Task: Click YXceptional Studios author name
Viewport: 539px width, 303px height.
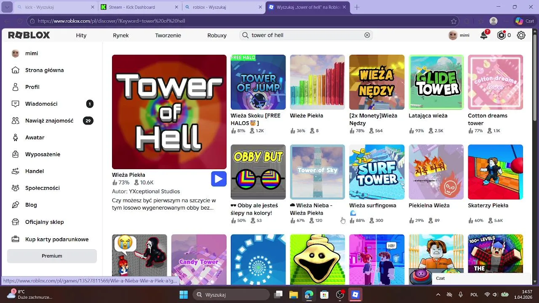Action: pos(155,191)
